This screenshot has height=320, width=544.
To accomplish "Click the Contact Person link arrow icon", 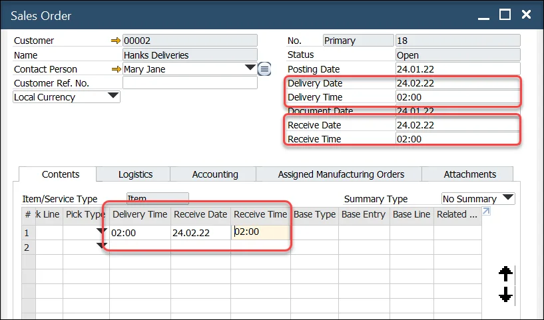I will (116, 69).
